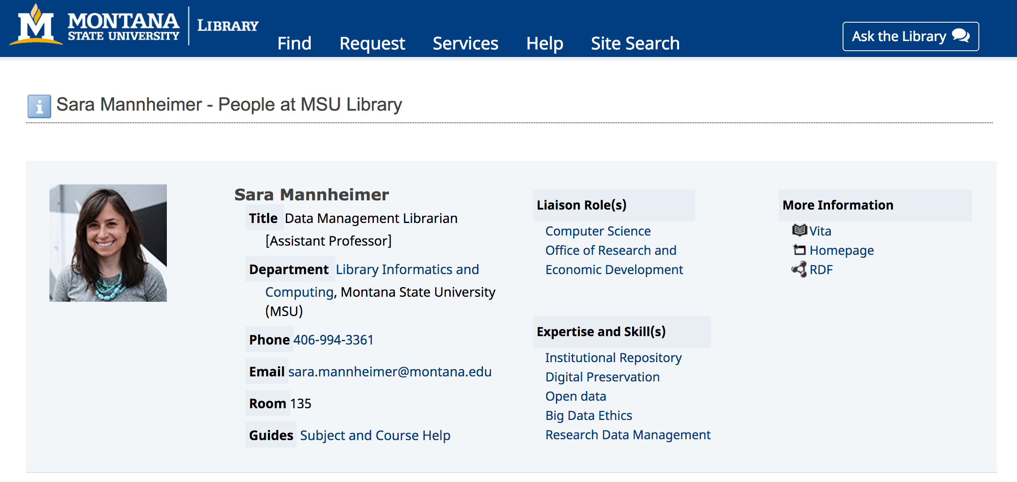Open the Institutional Repository expertise link
The height and width of the screenshot is (482, 1017).
pos(613,358)
